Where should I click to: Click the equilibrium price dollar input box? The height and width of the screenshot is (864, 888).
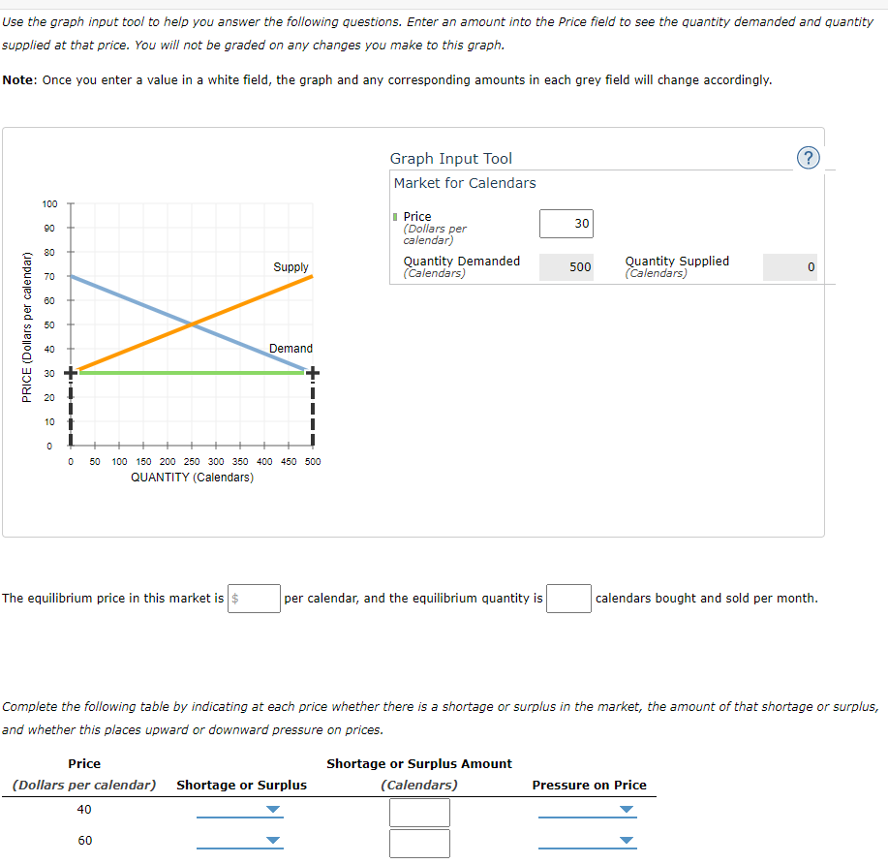pos(255,599)
